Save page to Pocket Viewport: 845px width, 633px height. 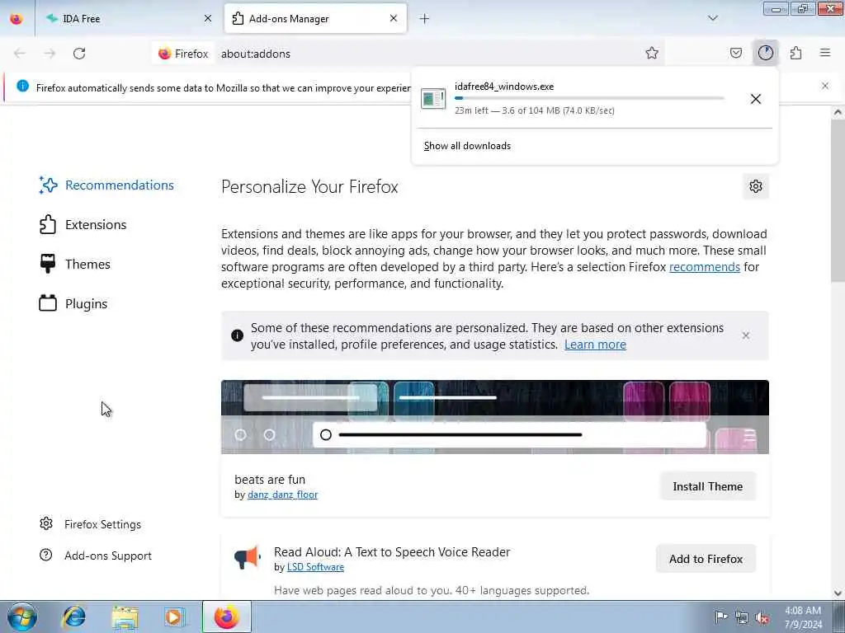coord(735,53)
